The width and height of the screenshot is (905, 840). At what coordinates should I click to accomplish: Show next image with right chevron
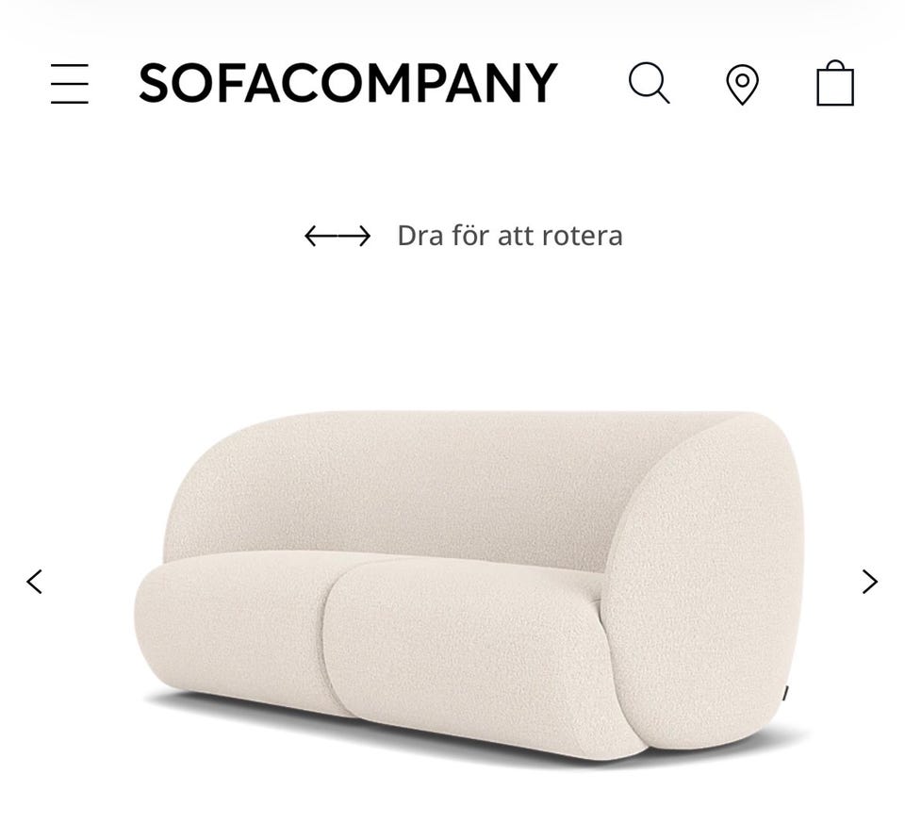click(x=870, y=582)
